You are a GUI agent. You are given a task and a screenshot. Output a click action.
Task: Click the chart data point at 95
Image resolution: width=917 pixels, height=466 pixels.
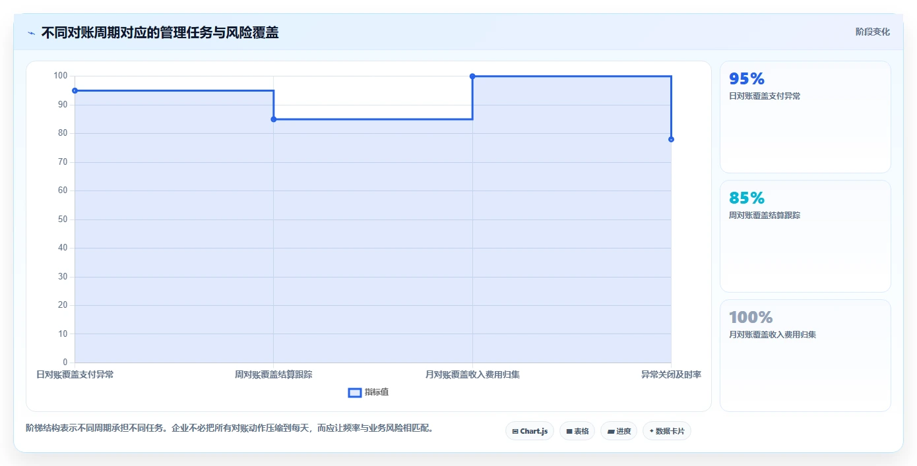pos(75,90)
